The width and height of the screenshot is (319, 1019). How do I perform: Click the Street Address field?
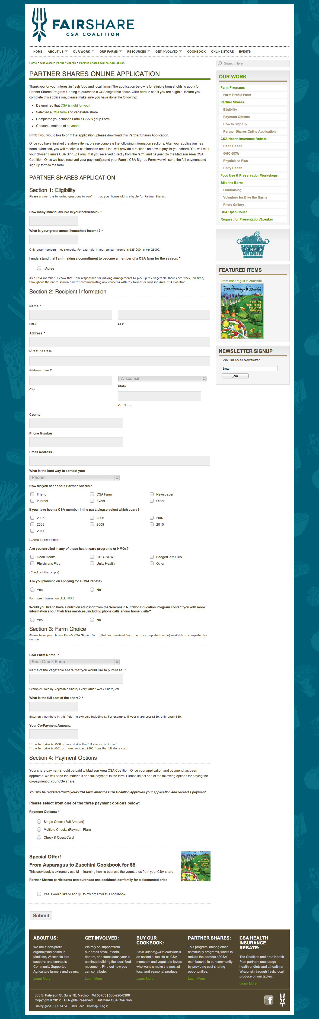click(120, 342)
